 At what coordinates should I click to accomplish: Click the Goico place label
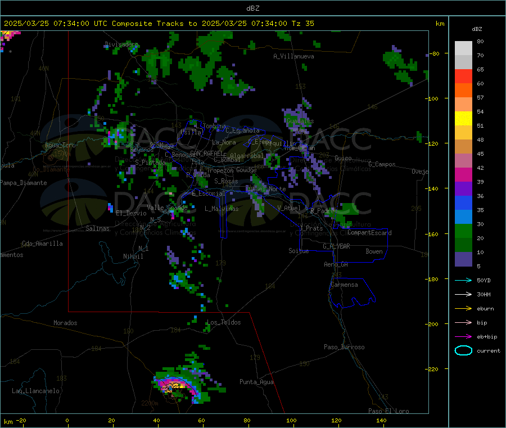coord(343,158)
